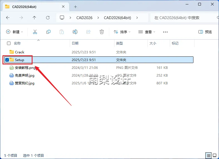This screenshot has width=219, height=159.
Task: Click the 807 KB size cell
Action: coord(162,83)
